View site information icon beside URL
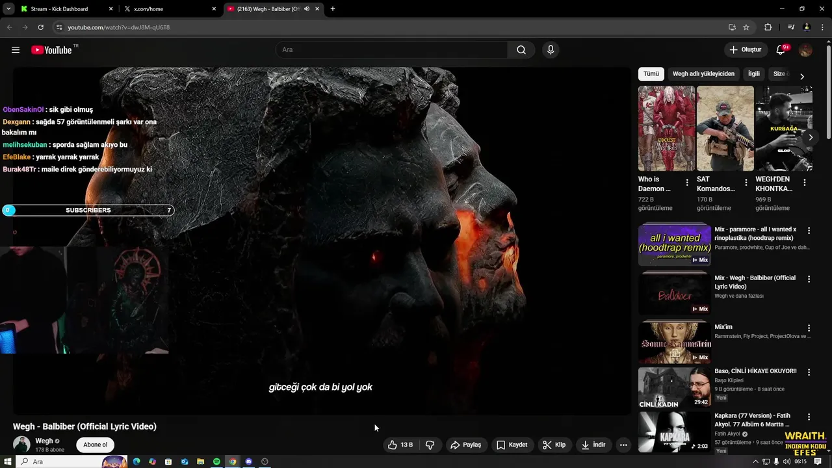The height and width of the screenshot is (468, 832). coord(59,27)
